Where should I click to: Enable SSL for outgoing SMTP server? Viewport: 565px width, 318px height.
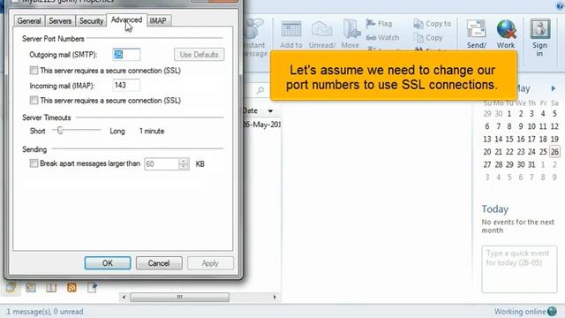point(34,71)
